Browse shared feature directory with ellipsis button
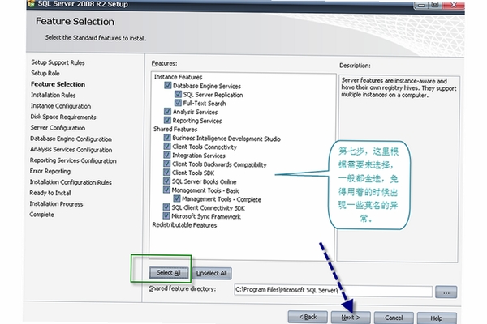Viewport: 487px width, 324px height. [446, 292]
